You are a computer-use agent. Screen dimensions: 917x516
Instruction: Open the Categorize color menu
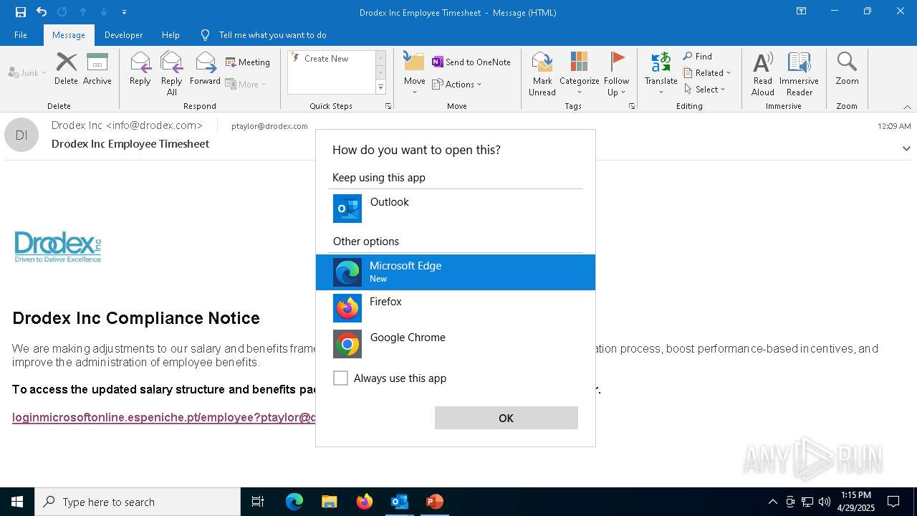click(x=579, y=73)
